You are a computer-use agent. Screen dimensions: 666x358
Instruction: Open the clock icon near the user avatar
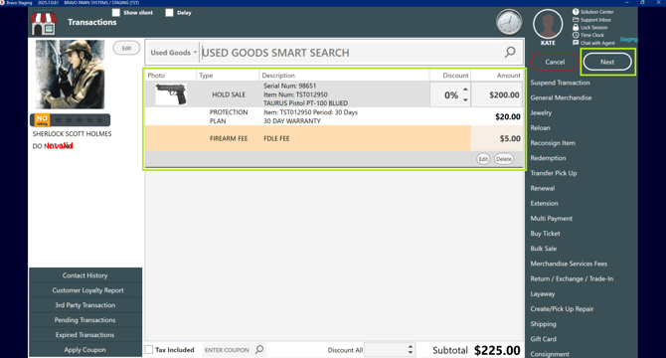click(509, 22)
